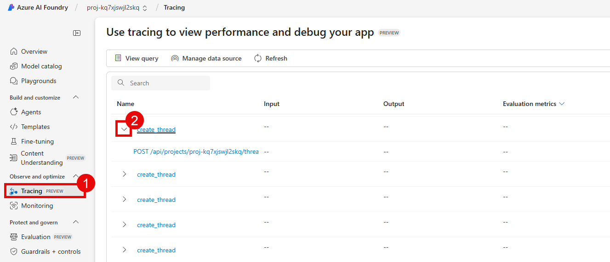Open Playgrounds from the sidebar

(x=39, y=81)
